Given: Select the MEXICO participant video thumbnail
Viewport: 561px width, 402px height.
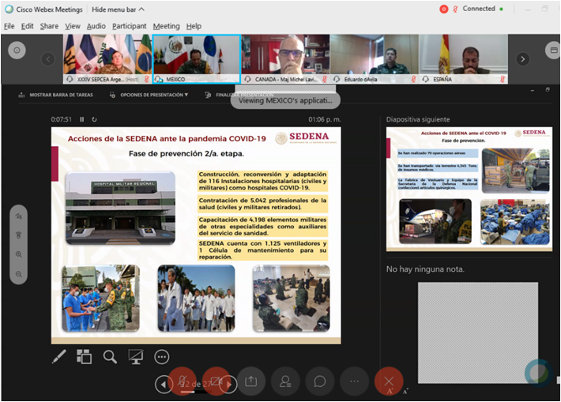Looking at the screenshot, I should point(195,55).
